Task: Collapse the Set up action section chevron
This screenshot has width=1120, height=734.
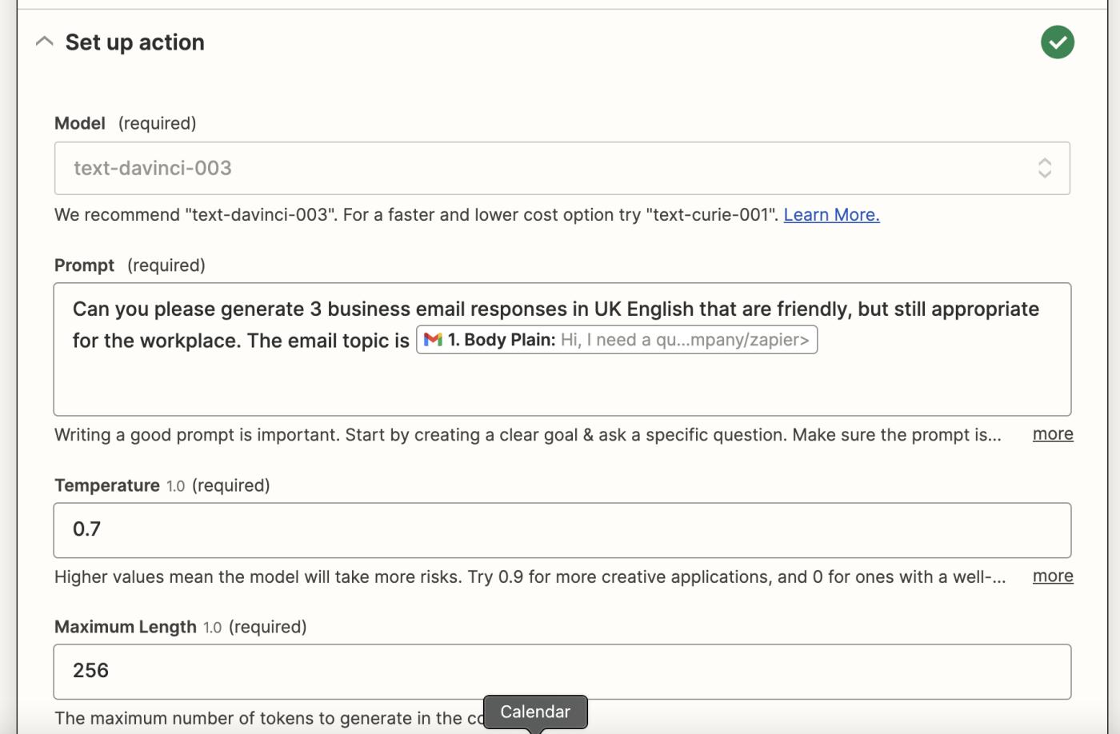Action: (x=45, y=42)
